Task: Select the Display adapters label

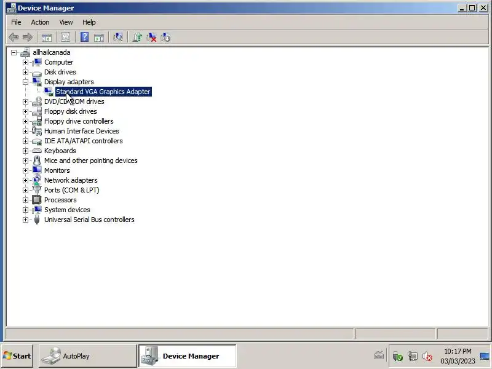Action: pyautogui.click(x=69, y=82)
